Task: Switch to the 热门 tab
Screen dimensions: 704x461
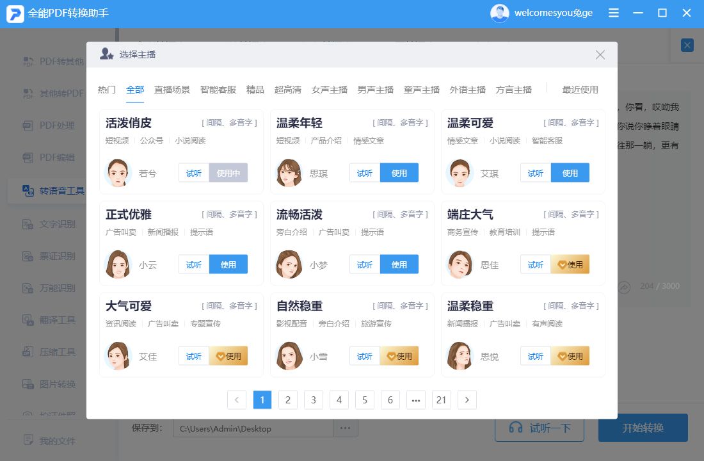Action: click(107, 90)
